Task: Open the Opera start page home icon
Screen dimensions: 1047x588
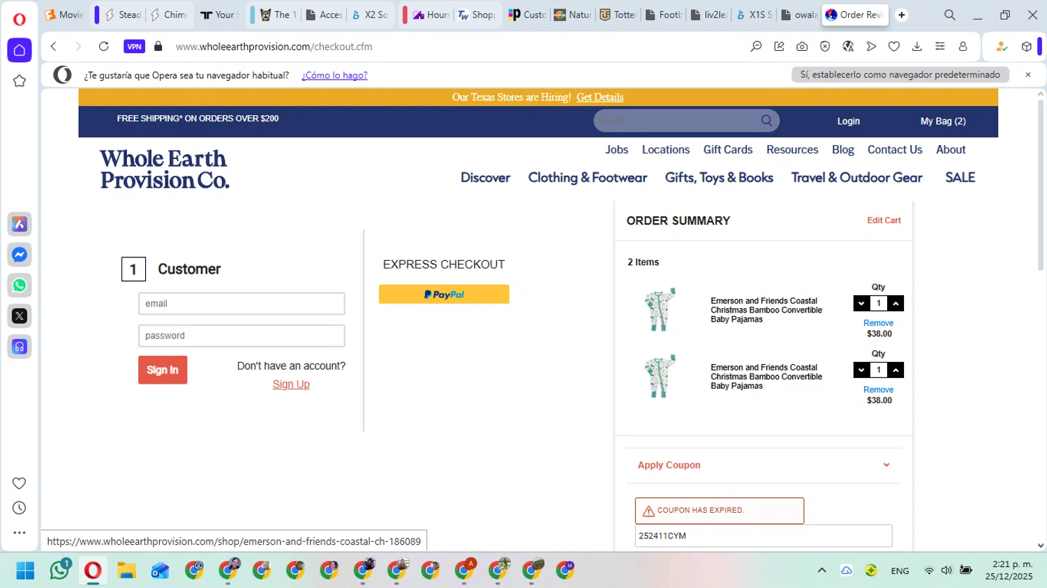Action: [x=20, y=50]
